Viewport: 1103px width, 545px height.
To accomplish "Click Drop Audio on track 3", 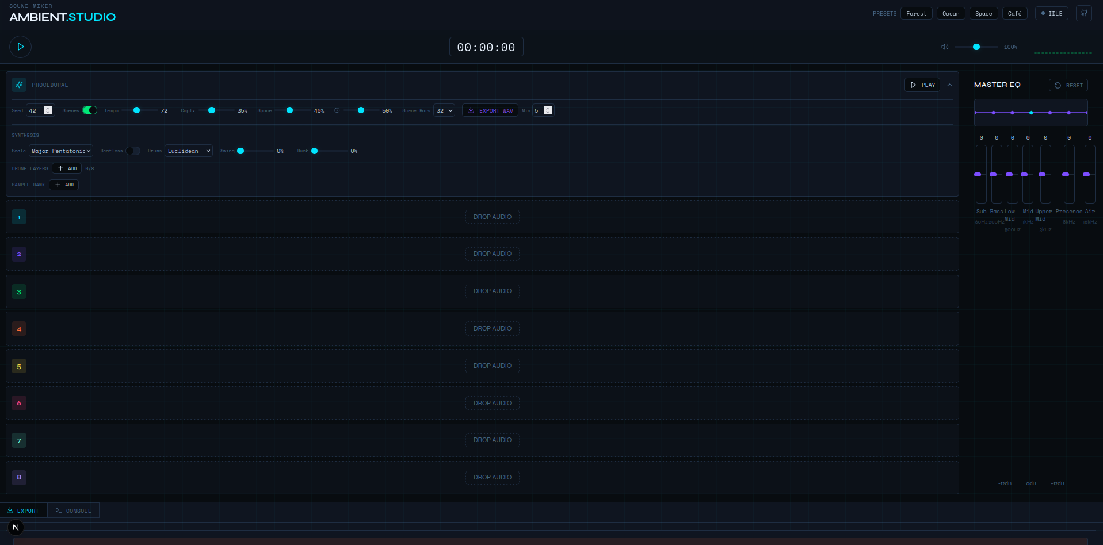I will coord(493,291).
